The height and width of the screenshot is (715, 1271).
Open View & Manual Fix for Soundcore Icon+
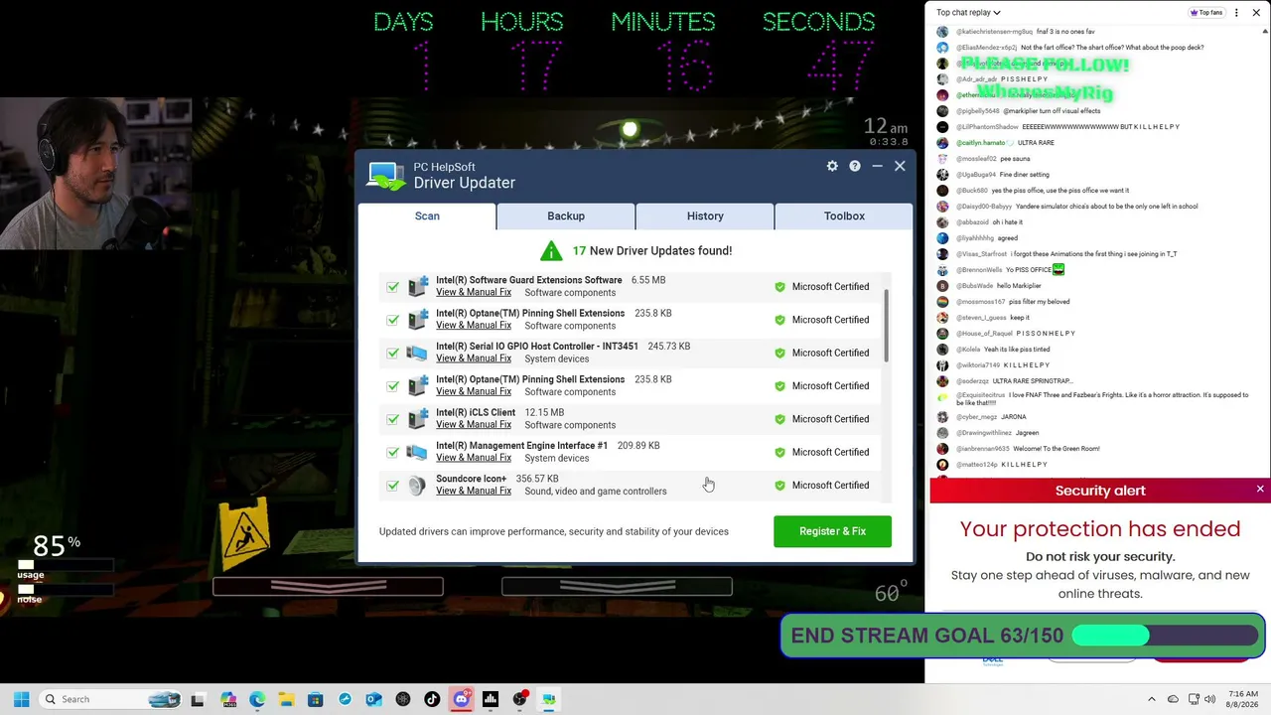474,491
